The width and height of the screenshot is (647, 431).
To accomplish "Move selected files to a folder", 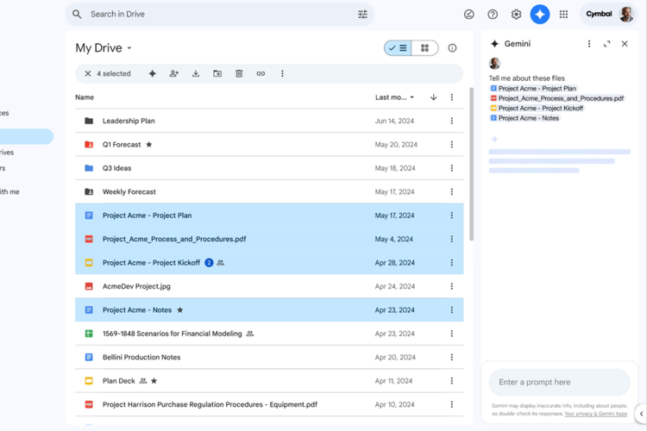I will 217,74.
